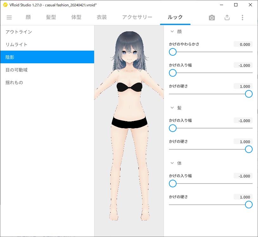
Task: Collapse the 髪 shadow section
Action: tap(172, 108)
